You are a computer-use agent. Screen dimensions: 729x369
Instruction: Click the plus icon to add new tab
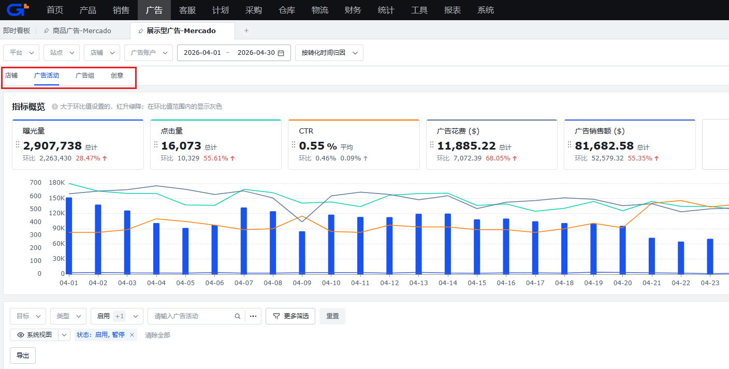(x=246, y=31)
